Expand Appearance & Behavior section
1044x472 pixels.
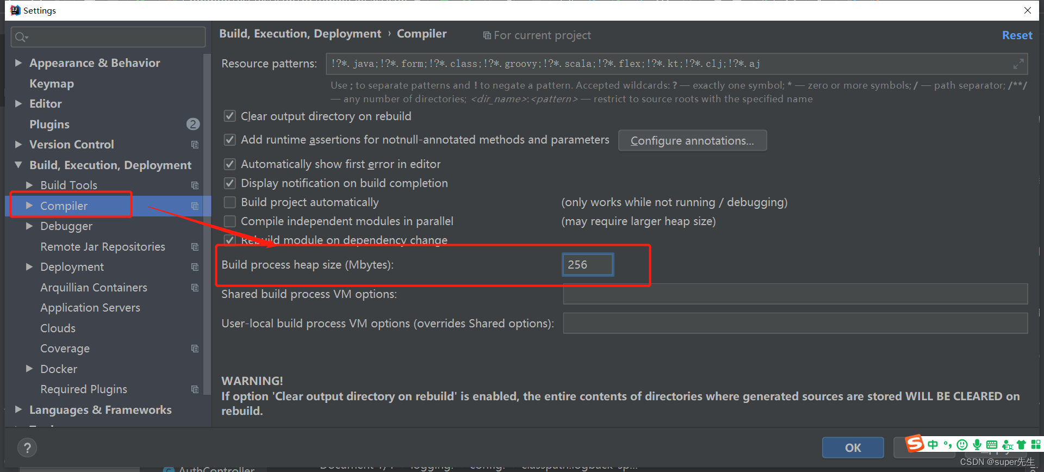pyautogui.click(x=18, y=63)
